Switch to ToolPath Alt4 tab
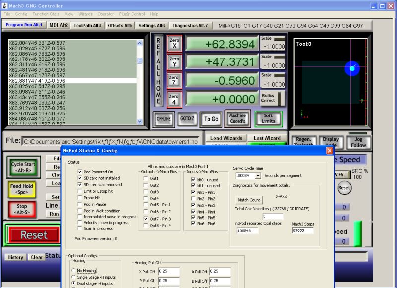Viewport: 397px width, 288px height. 87,26
